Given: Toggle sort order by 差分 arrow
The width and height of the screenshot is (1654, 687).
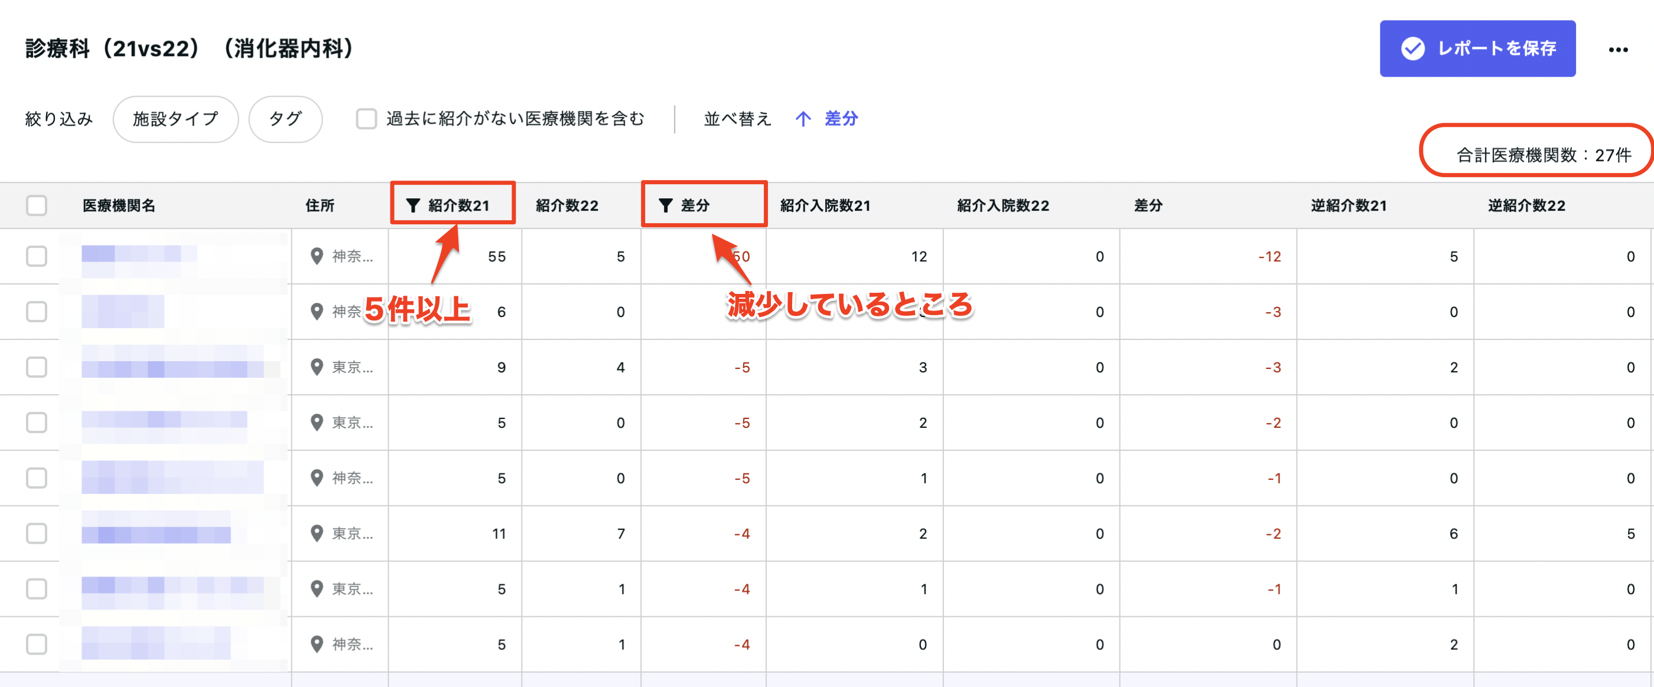Looking at the screenshot, I should click(x=803, y=119).
